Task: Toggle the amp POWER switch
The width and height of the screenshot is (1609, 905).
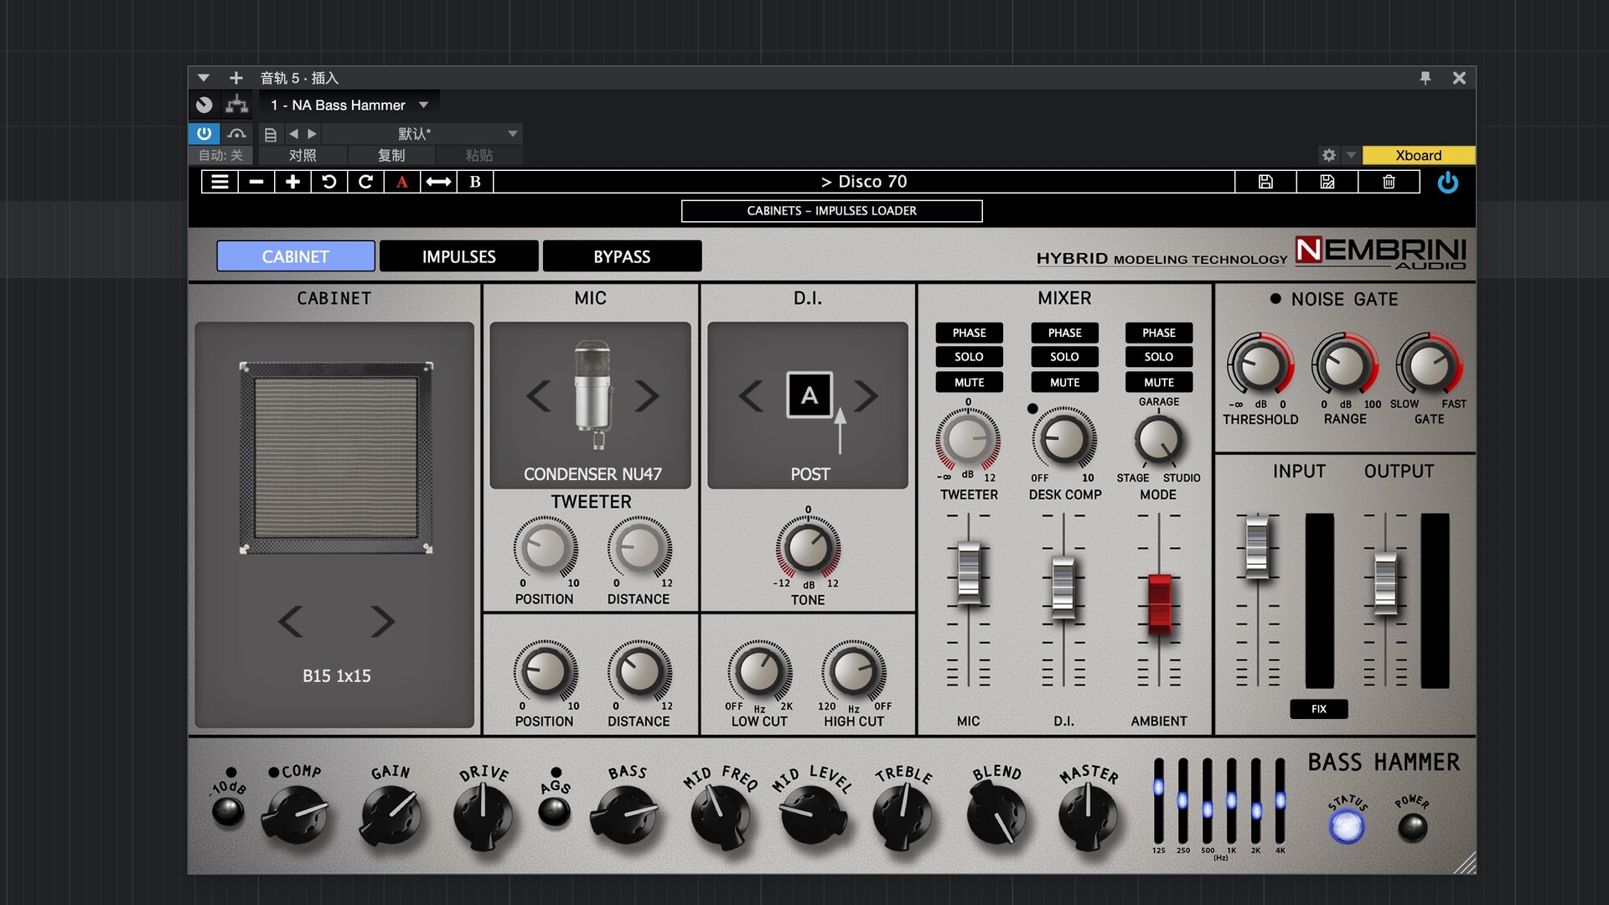Action: pyautogui.click(x=1413, y=827)
